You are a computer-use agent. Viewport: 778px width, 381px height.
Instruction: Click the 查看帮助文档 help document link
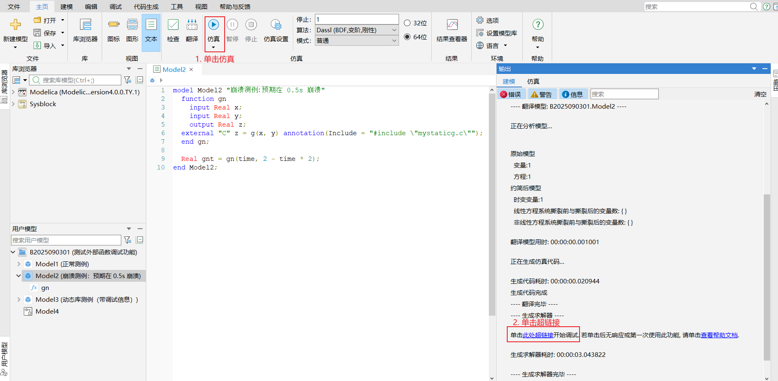point(719,335)
